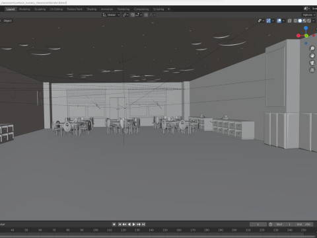Jump to the end frame

click(143, 224)
